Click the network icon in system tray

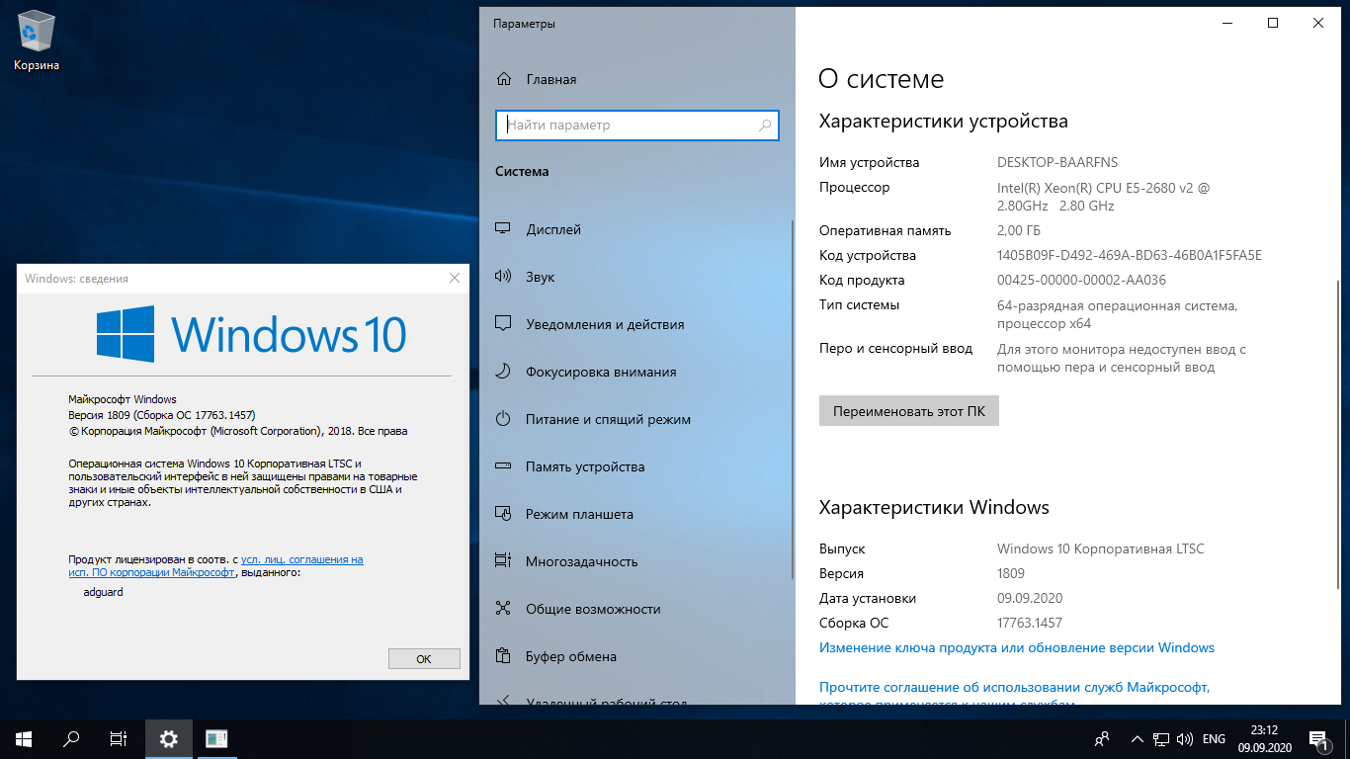[x=1161, y=739]
